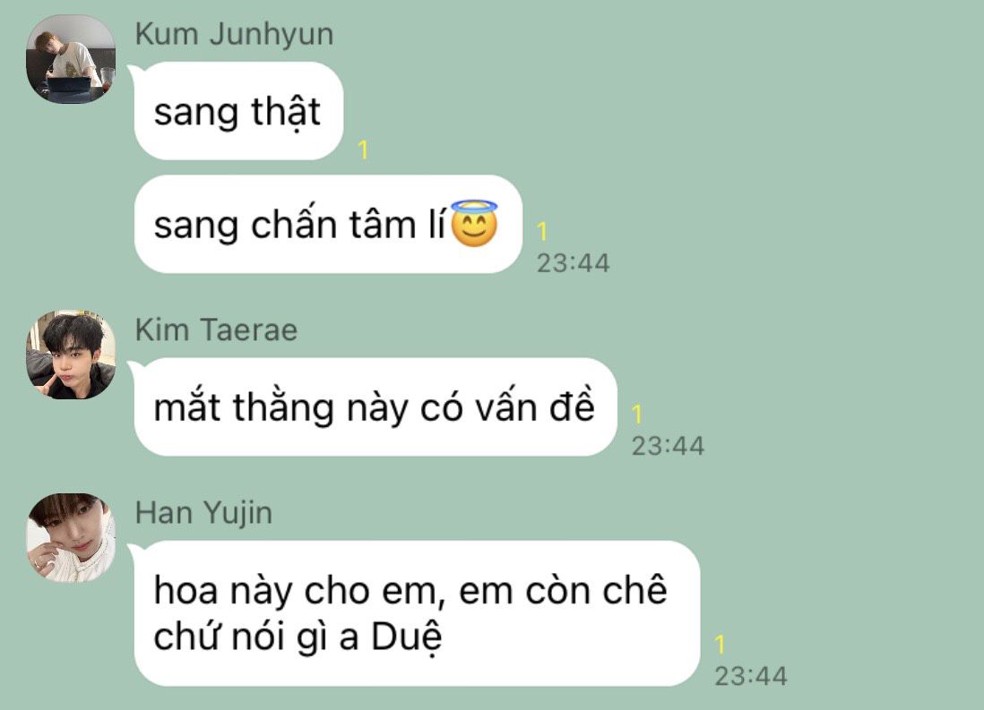
Task: Open Kum Junhyun's profile picture
Action: (70, 59)
